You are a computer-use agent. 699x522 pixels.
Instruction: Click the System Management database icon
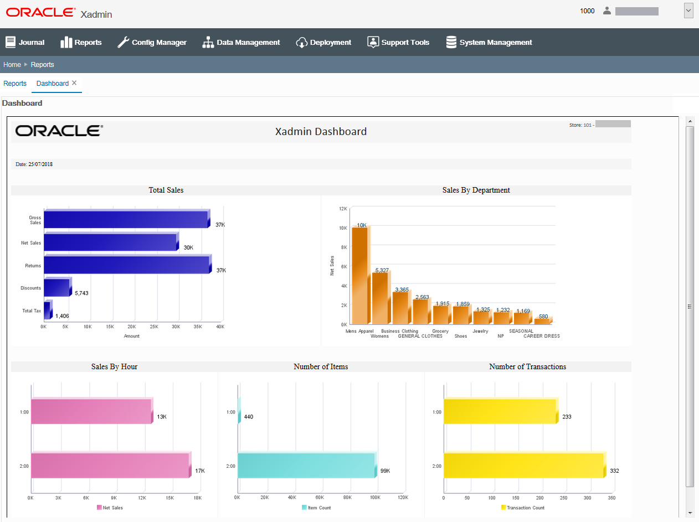451,42
